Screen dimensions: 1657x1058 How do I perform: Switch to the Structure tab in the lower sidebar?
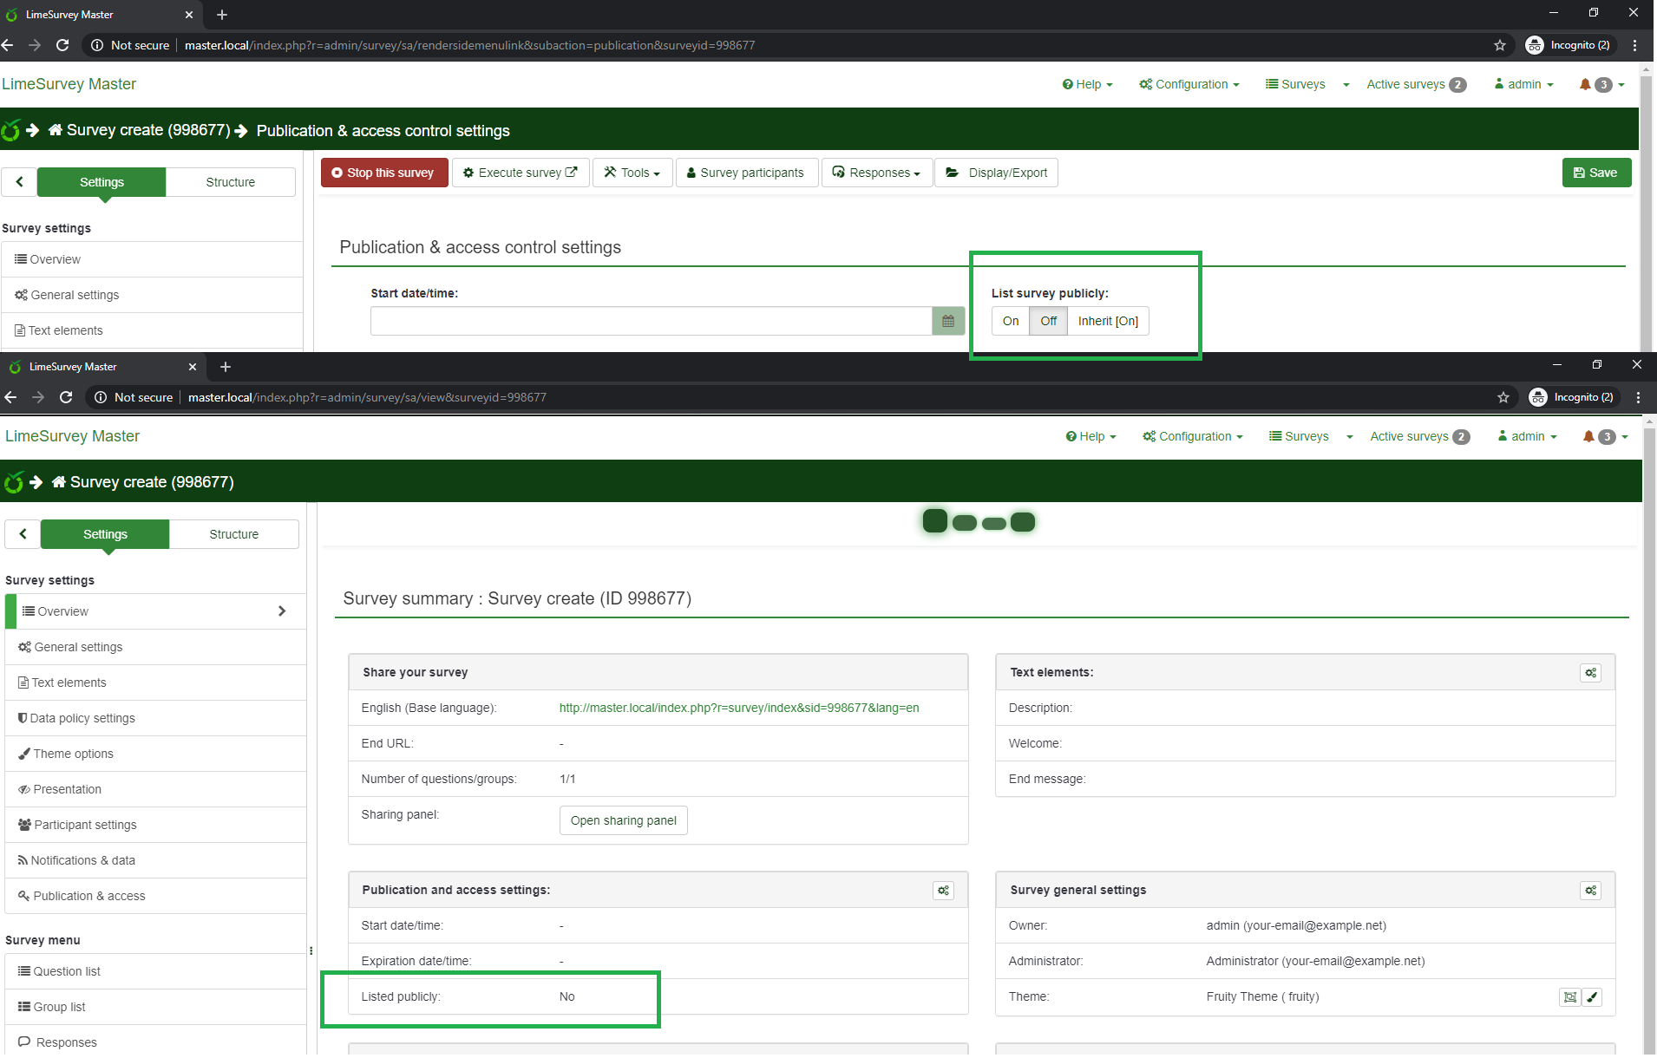[x=233, y=534]
